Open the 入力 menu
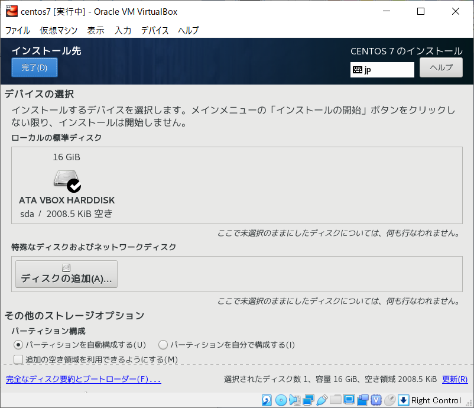 (123, 30)
